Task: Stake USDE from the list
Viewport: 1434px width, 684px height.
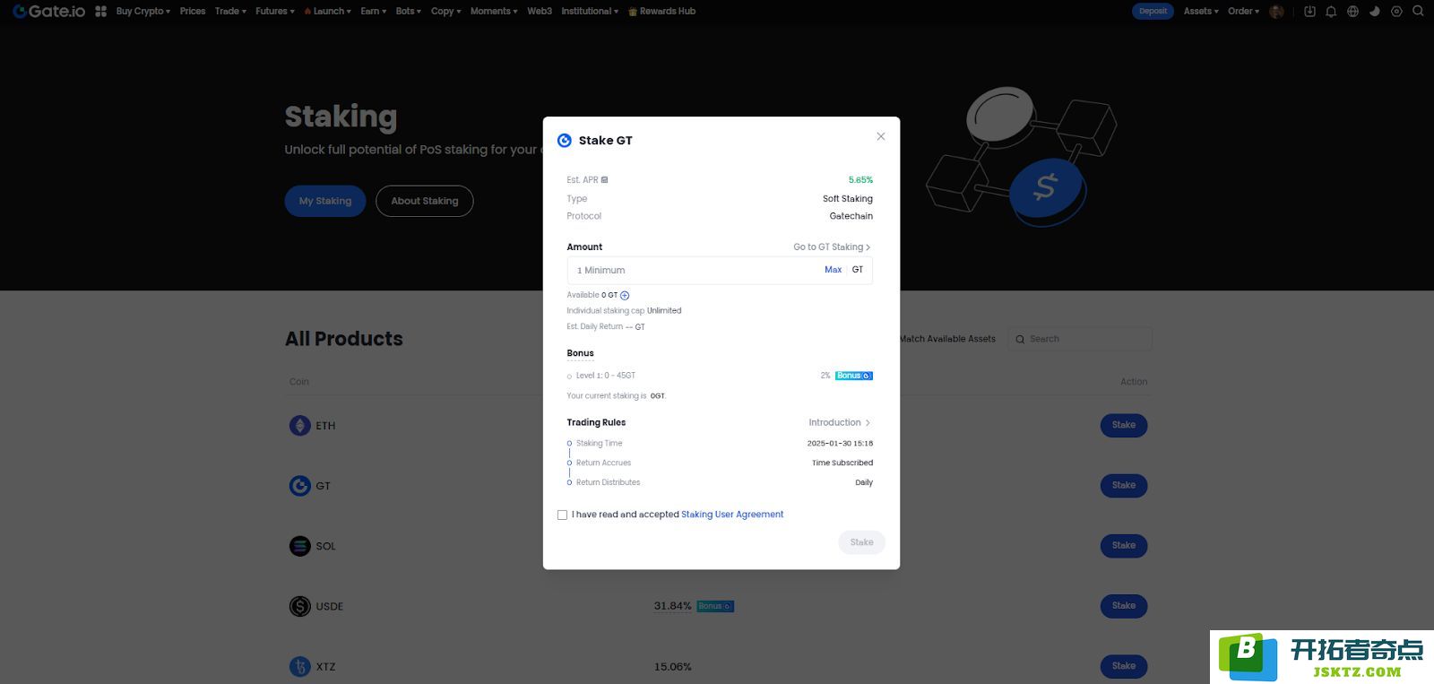Action: (1124, 606)
